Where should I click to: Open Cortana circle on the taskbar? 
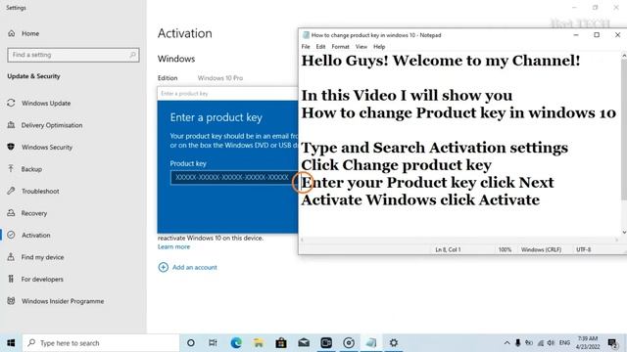191,343
